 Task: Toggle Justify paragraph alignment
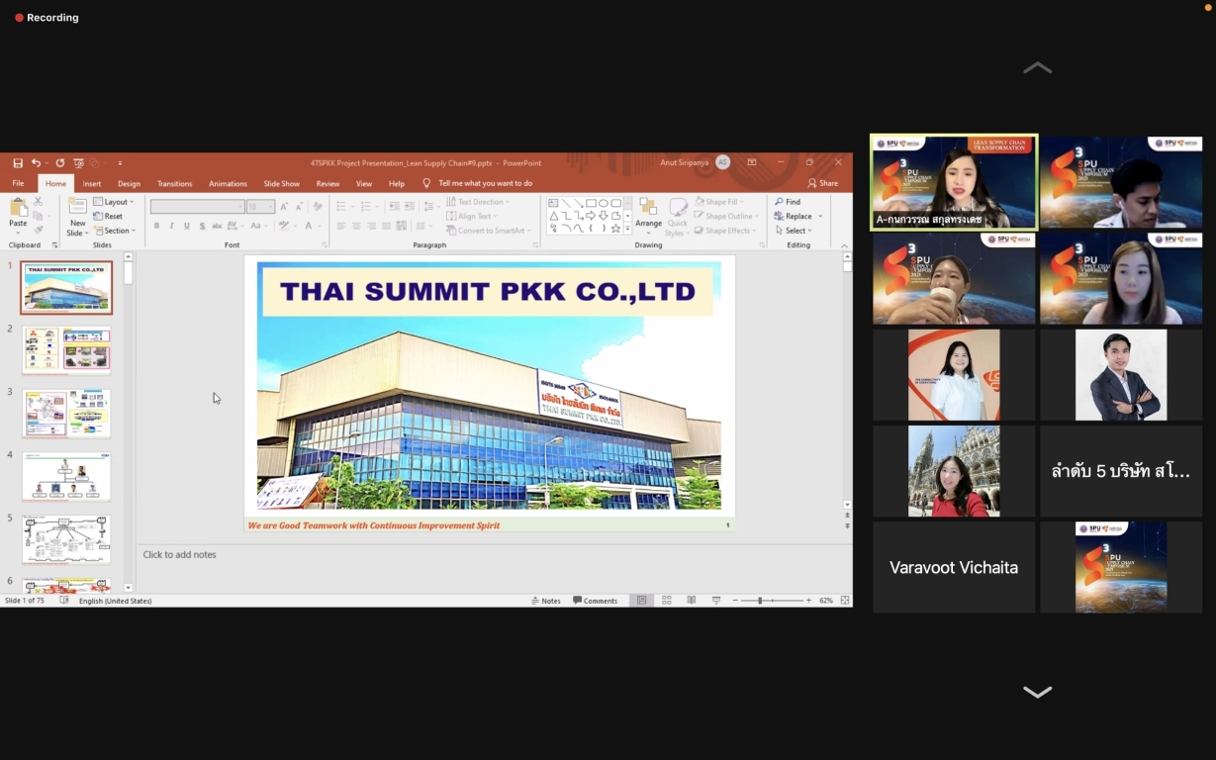point(388,226)
